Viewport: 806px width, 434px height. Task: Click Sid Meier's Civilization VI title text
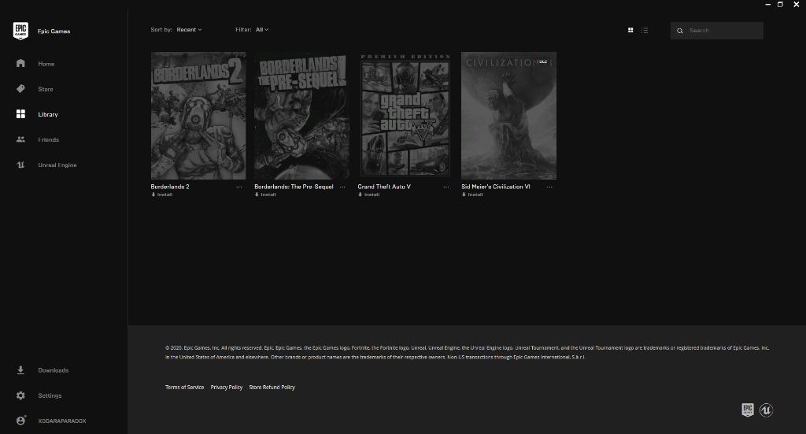[496, 187]
